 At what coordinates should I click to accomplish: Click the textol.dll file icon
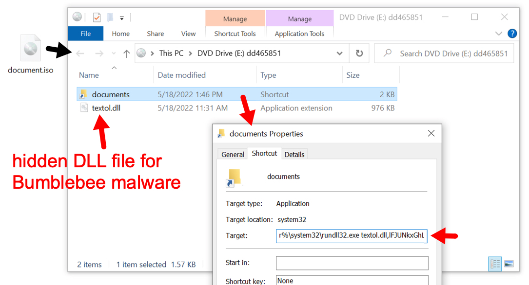point(84,107)
